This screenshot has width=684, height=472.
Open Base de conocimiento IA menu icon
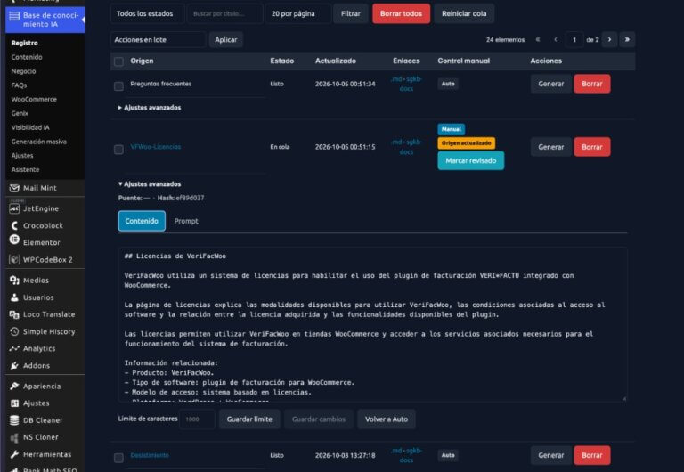click(x=14, y=16)
